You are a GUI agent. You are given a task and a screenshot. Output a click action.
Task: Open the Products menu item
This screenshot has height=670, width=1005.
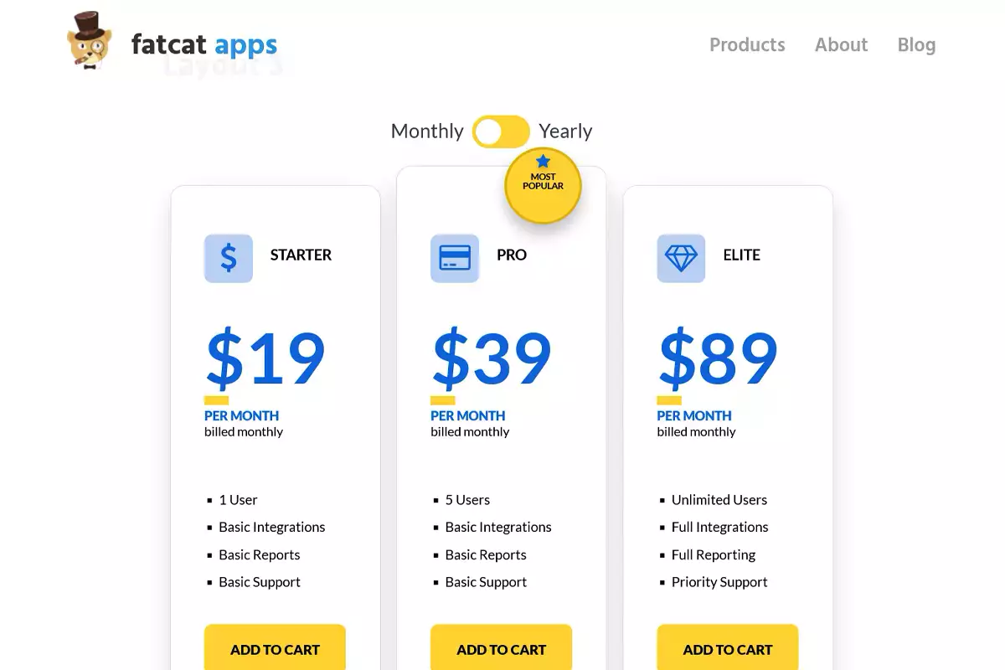point(747,45)
